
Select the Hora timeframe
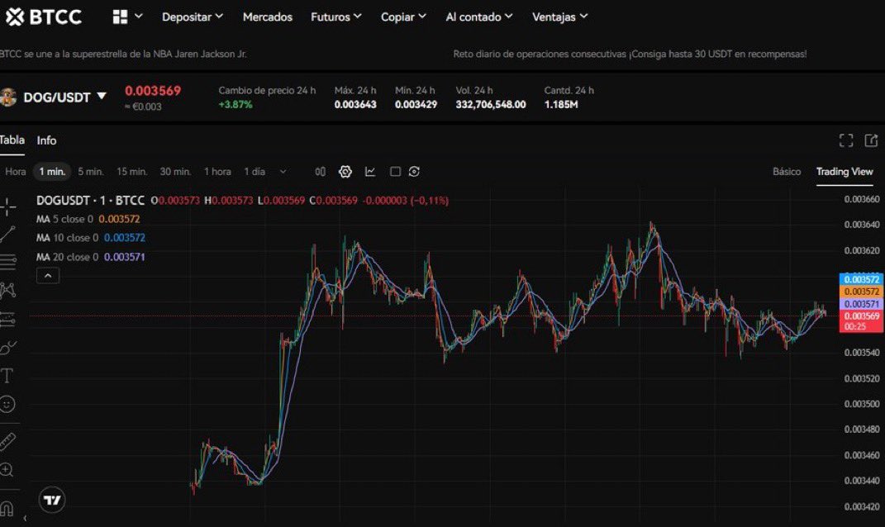coord(15,172)
